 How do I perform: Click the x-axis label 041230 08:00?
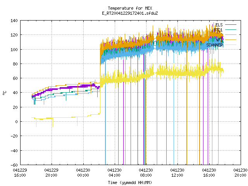click(146, 173)
